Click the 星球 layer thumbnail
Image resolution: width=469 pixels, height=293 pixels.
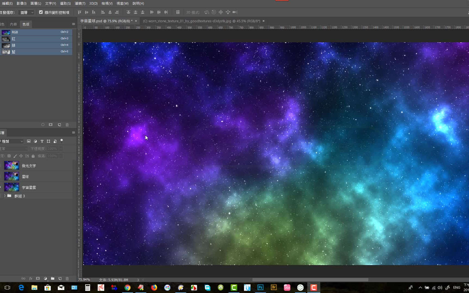click(x=11, y=176)
